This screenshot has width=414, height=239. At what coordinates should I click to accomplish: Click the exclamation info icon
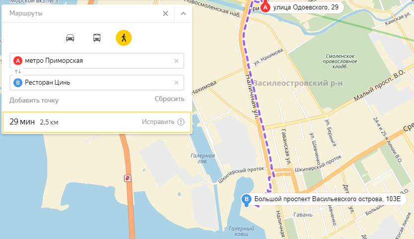pyautogui.click(x=181, y=122)
